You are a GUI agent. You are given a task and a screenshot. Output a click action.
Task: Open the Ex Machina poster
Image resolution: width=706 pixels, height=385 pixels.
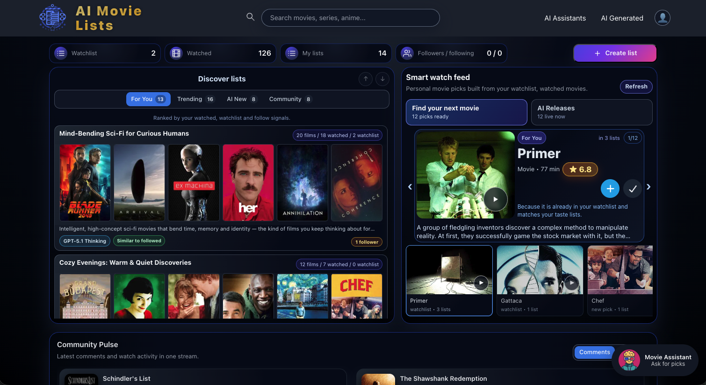194,182
